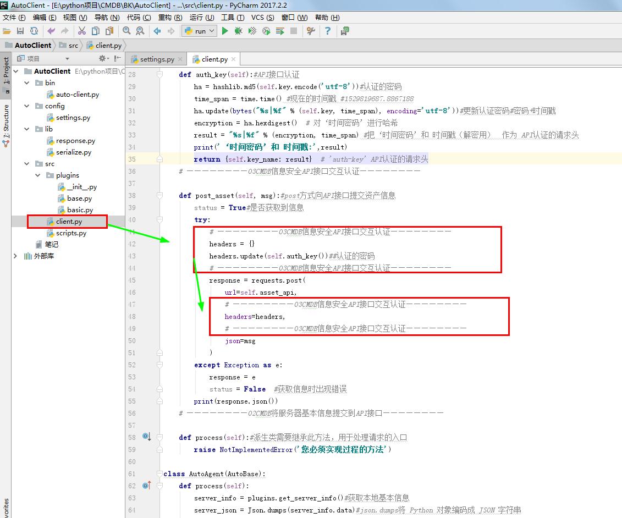This screenshot has width=622, height=518.
Task: Click the Find magnifier icon
Action: (x=126, y=31)
